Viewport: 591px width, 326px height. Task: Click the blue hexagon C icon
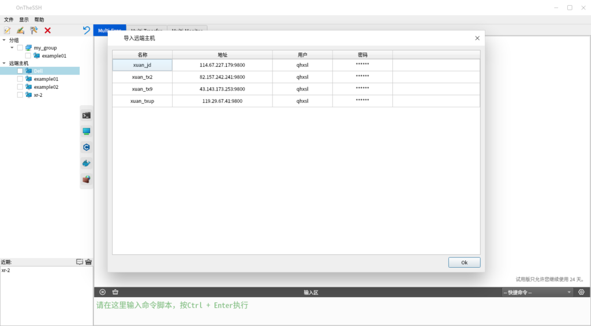pyautogui.click(x=86, y=147)
